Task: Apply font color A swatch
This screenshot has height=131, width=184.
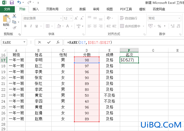Action: [67, 26]
